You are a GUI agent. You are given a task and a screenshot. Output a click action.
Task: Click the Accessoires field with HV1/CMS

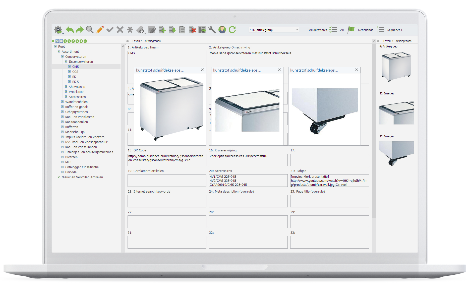[248, 181]
